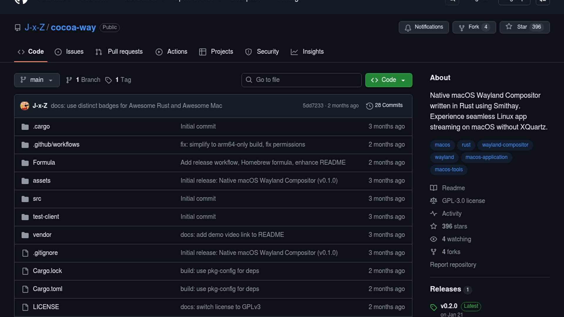The height and width of the screenshot is (317, 564).
Task: Click the J-x-Z author avatar
Action: (x=25, y=106)
